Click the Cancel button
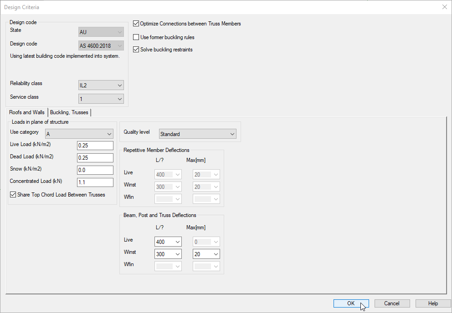The width and height of the screenshot is (452, 313). coord(392,303)
